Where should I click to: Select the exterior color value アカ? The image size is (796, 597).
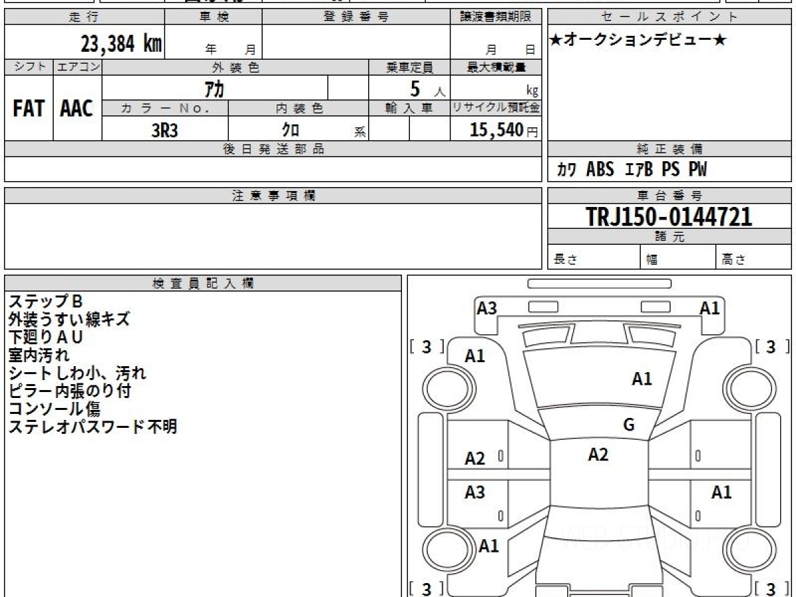(x=214, y=88)
